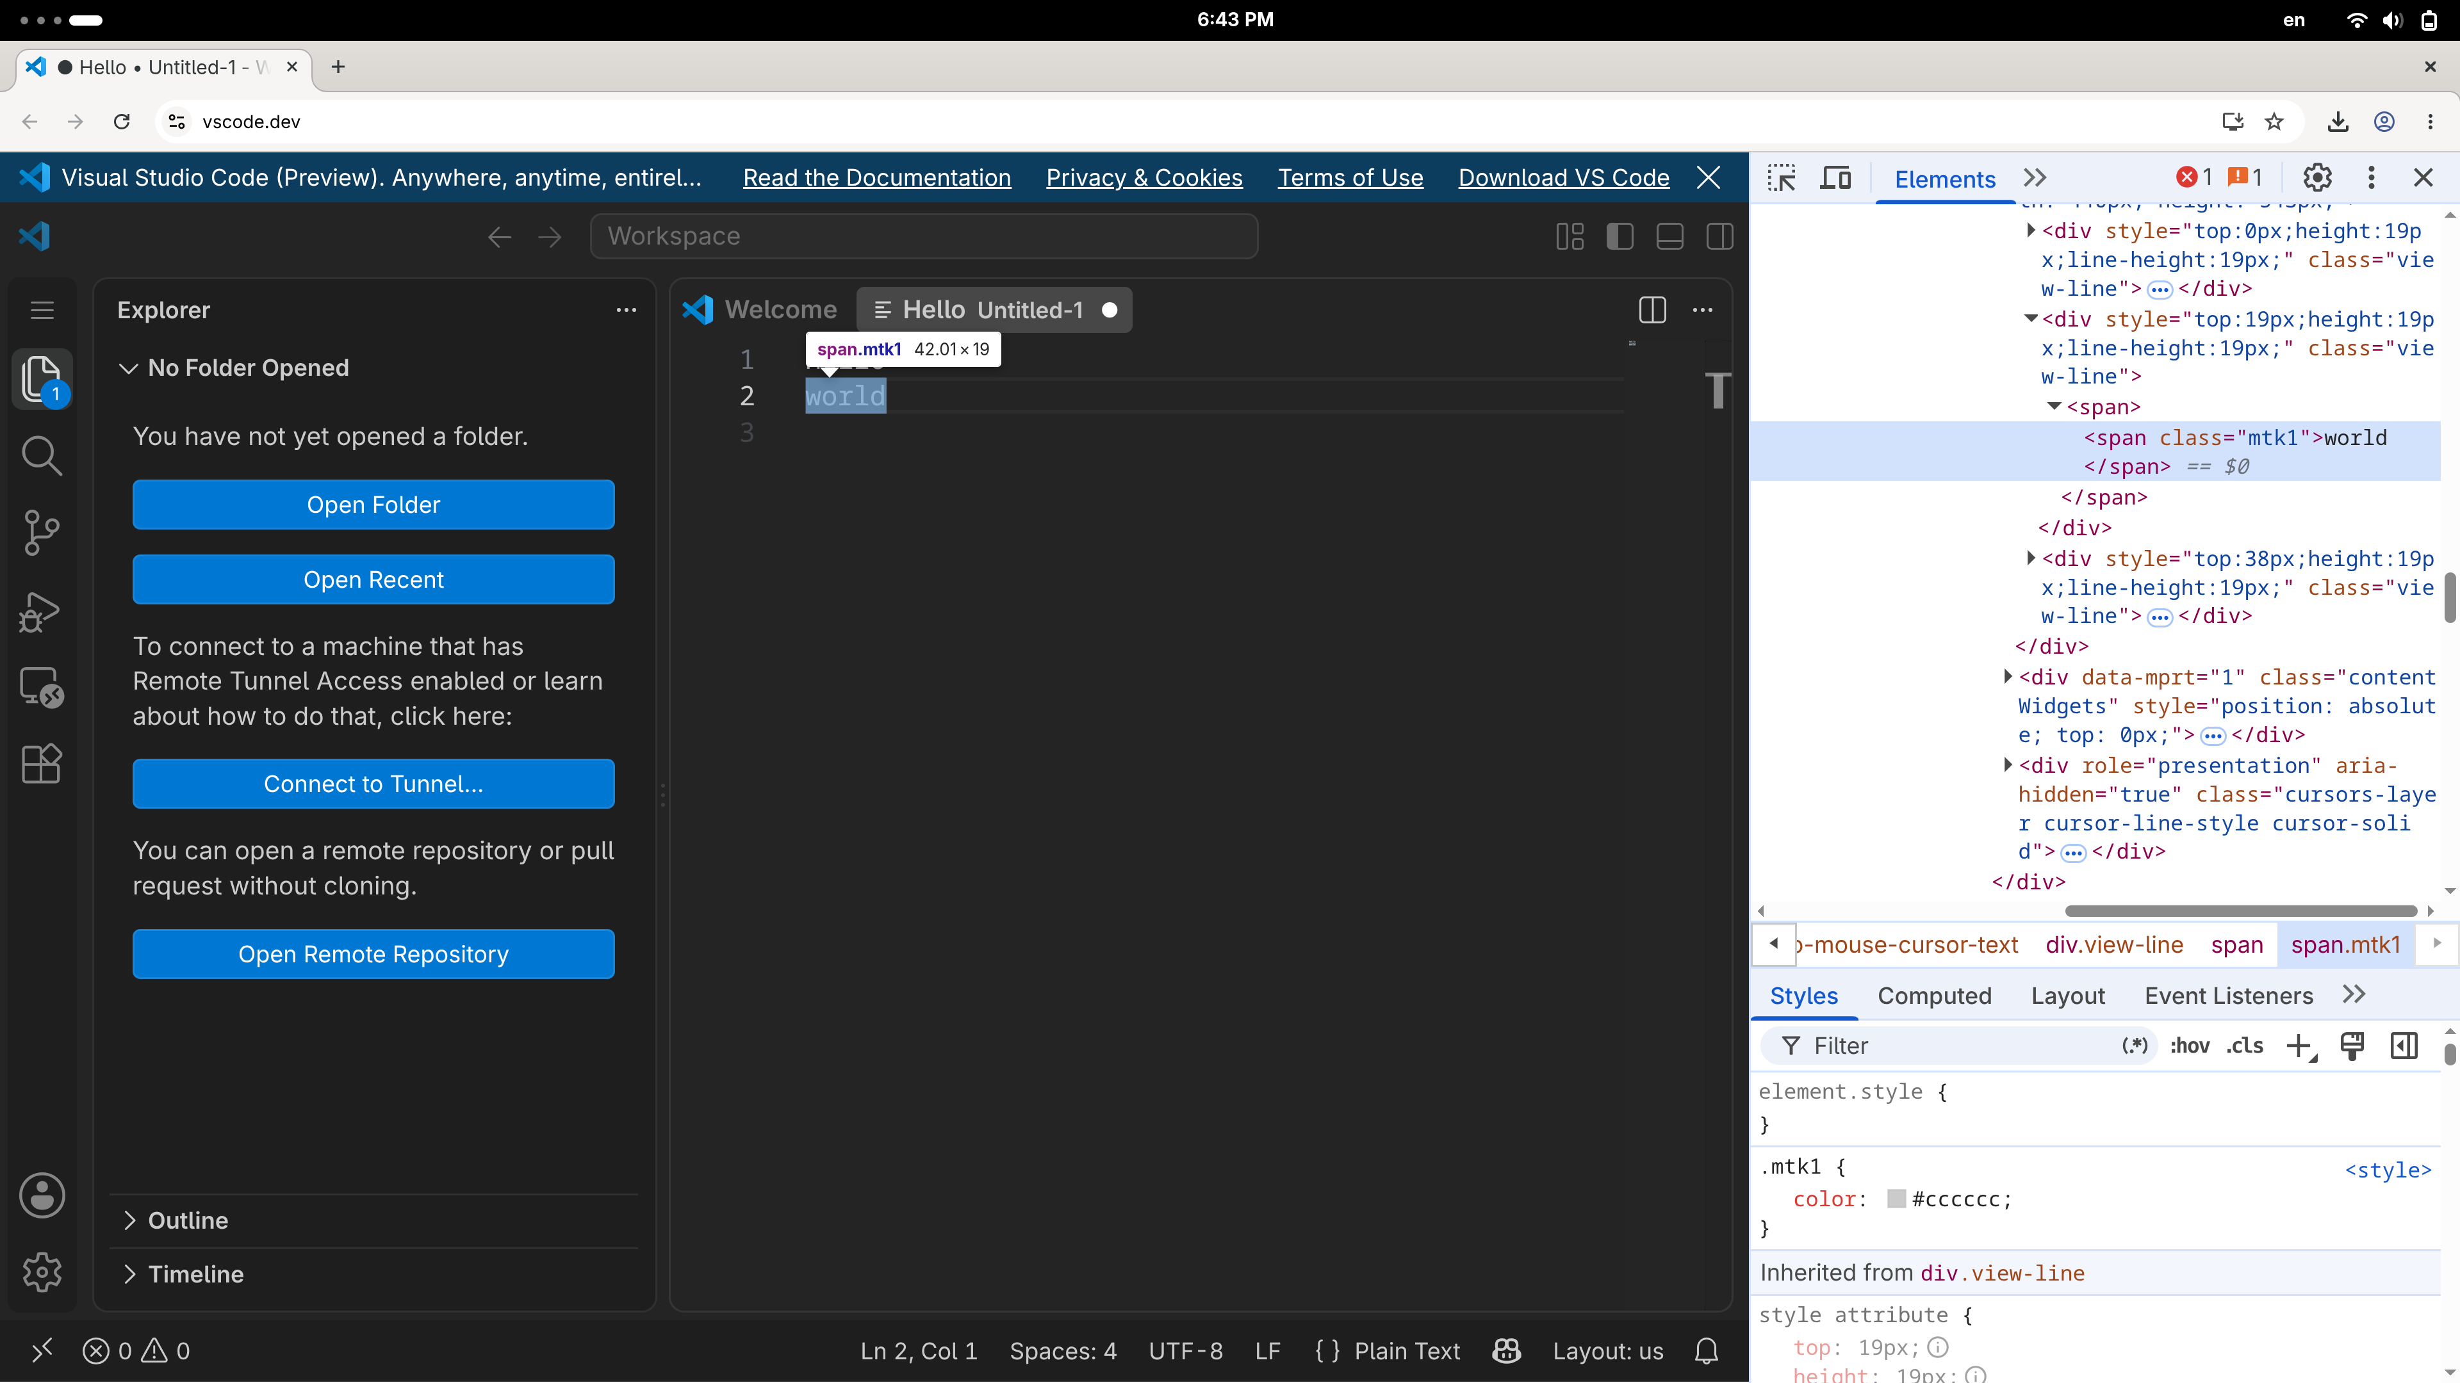The image size is (2460, 1383).
Task: Switch to the Welcome editor tab
Action: click(x=760, y=310)
